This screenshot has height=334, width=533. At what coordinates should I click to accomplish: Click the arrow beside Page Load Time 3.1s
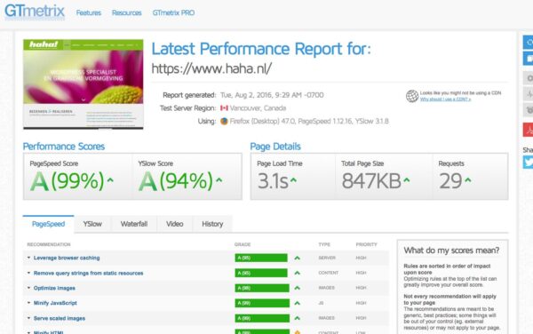[293, 180]
